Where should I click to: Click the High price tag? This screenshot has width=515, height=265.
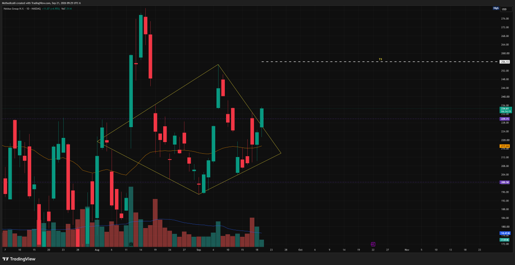click(496, 8)
